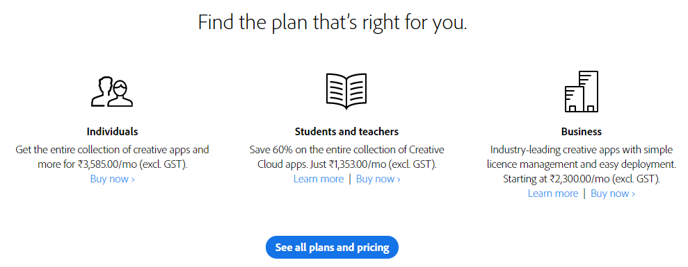Open Buy now for Students and teachers

point(378,179)
